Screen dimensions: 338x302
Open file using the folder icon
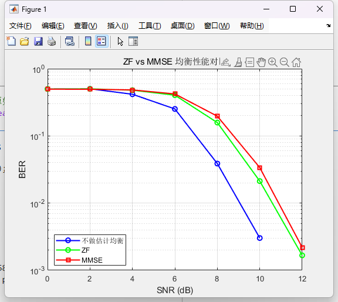tap(25, 41)
